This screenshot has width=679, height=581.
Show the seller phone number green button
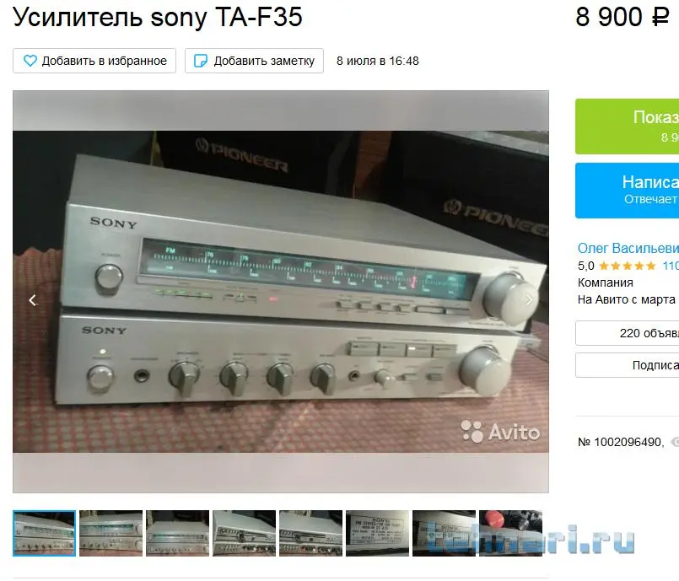coord(627,126)
